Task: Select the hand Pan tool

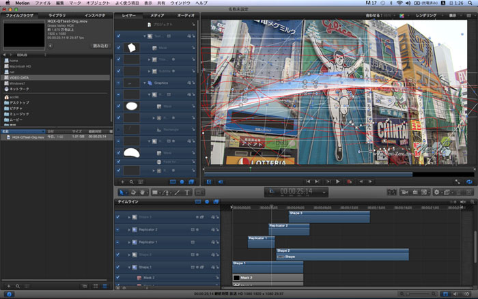Action: tap(142, 193)
